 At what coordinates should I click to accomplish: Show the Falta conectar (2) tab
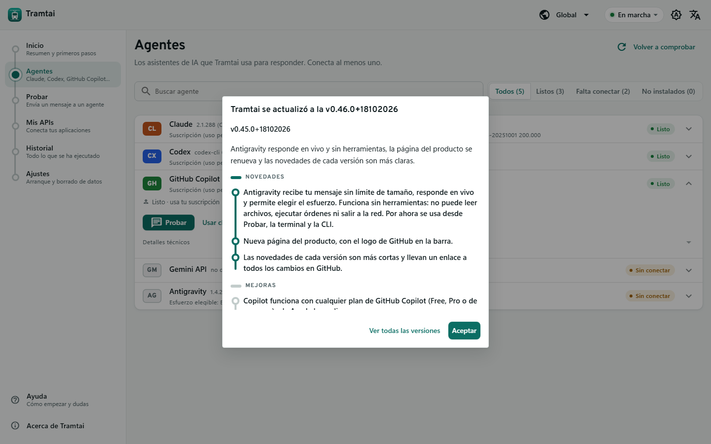[x=603, y=91]
